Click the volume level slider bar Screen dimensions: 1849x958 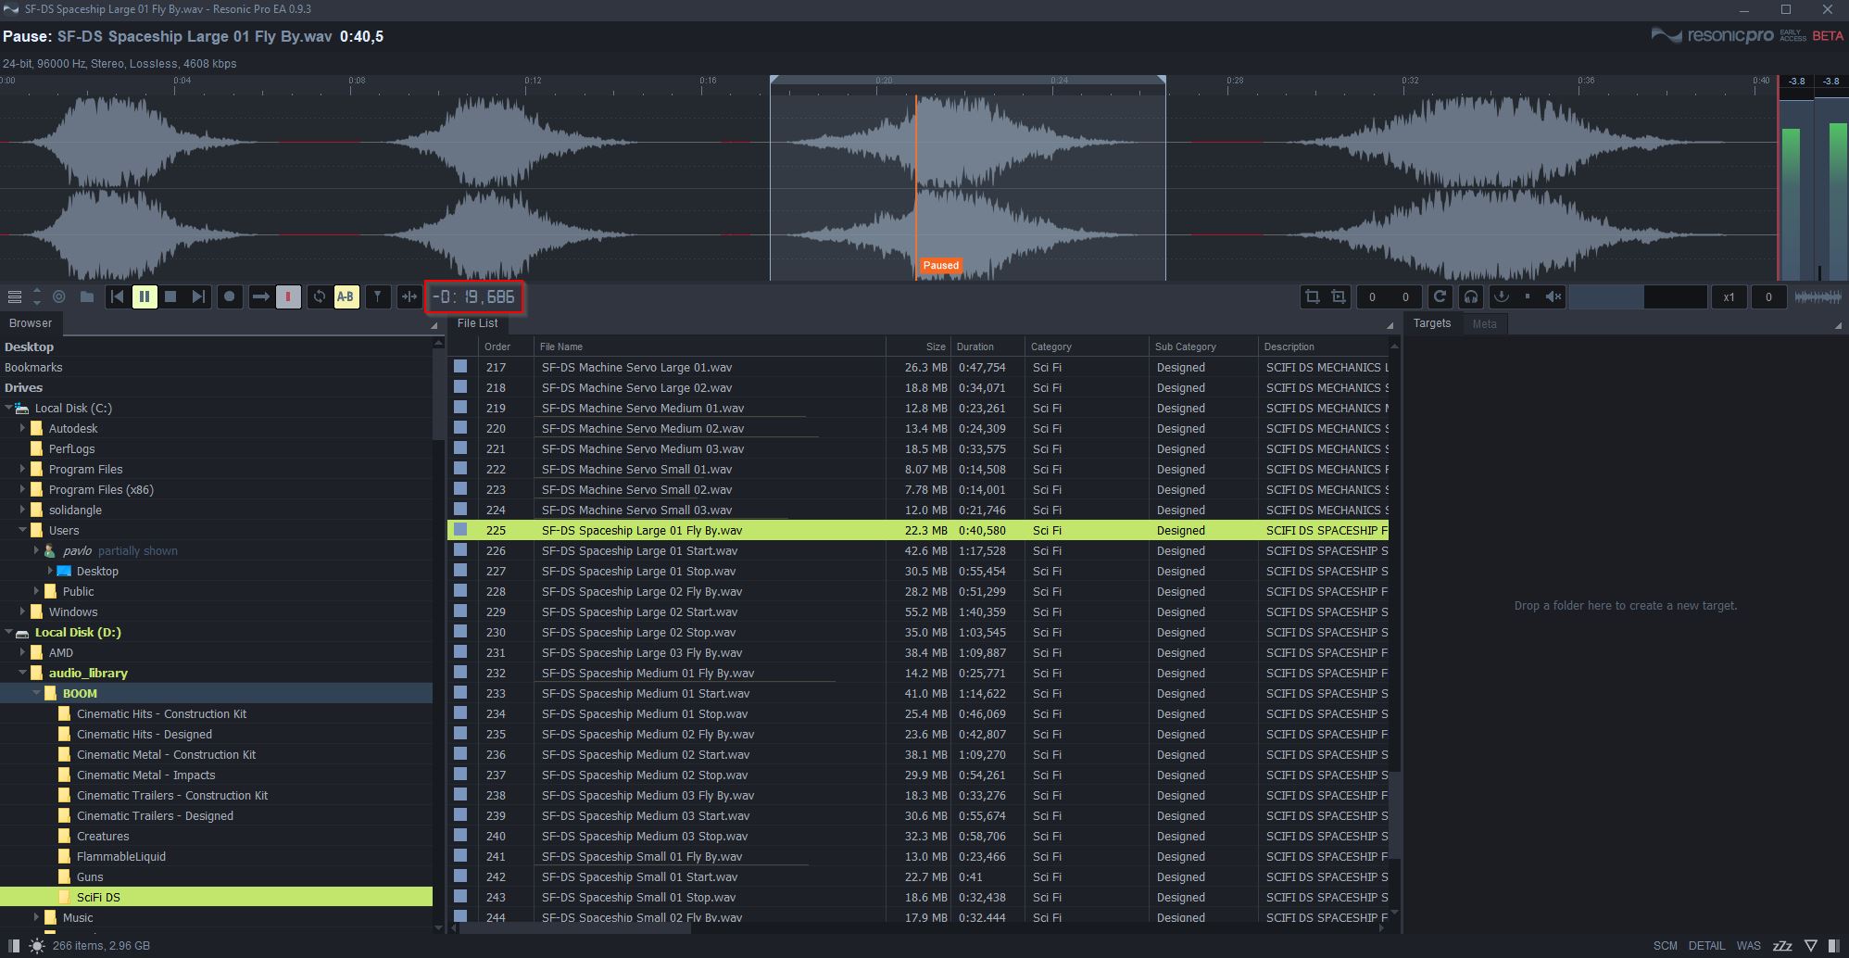1638,296
